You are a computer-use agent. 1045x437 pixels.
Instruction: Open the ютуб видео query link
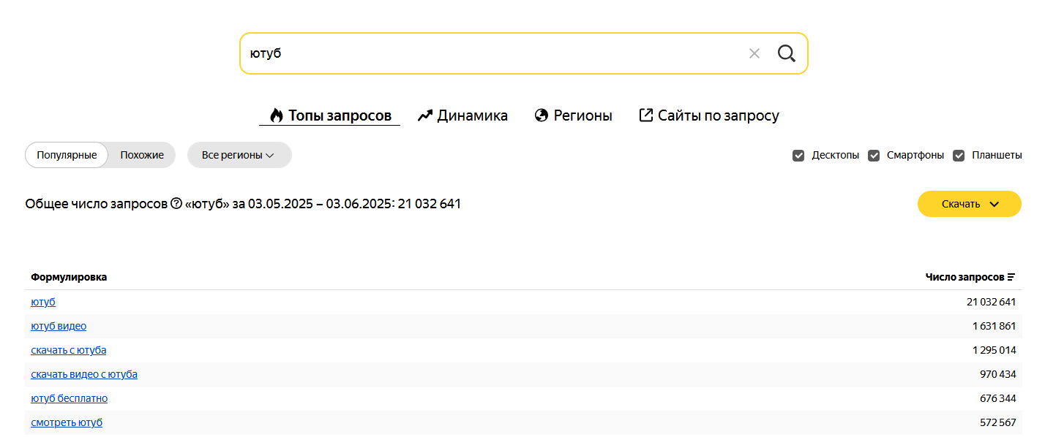tap(59, 326)
